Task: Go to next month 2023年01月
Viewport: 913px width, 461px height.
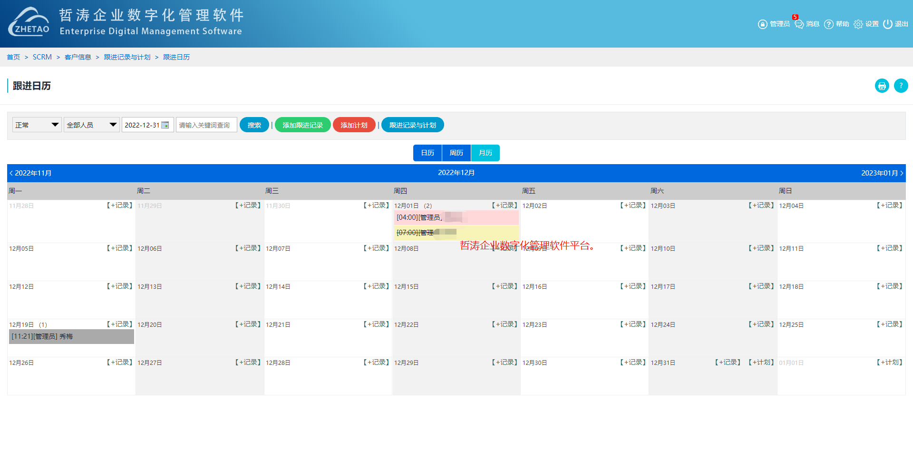Action: click(x=882, y=173)
